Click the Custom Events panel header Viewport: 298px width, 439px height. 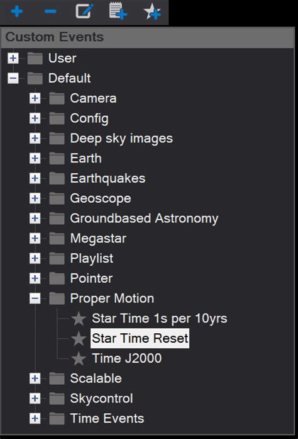[148, 37]
